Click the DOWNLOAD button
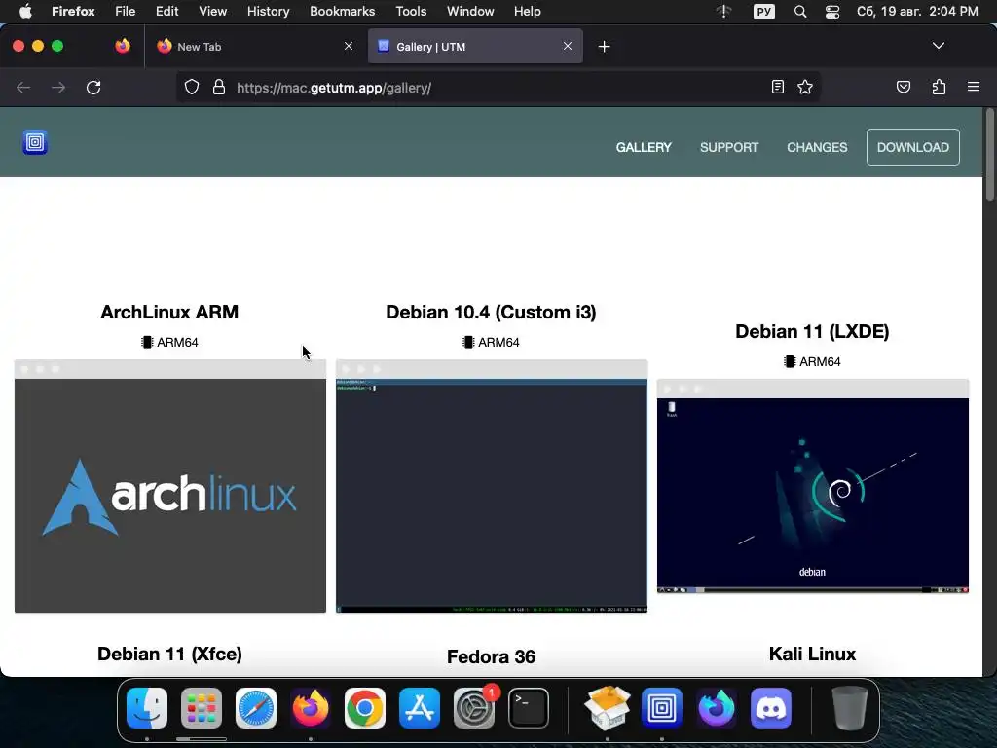997x748 pixels. point(913,147)
